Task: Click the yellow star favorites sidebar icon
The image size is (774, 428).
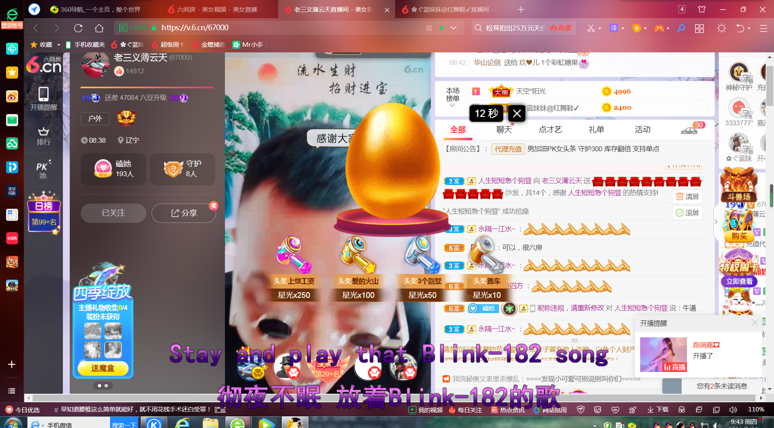Action: (12, 73)
